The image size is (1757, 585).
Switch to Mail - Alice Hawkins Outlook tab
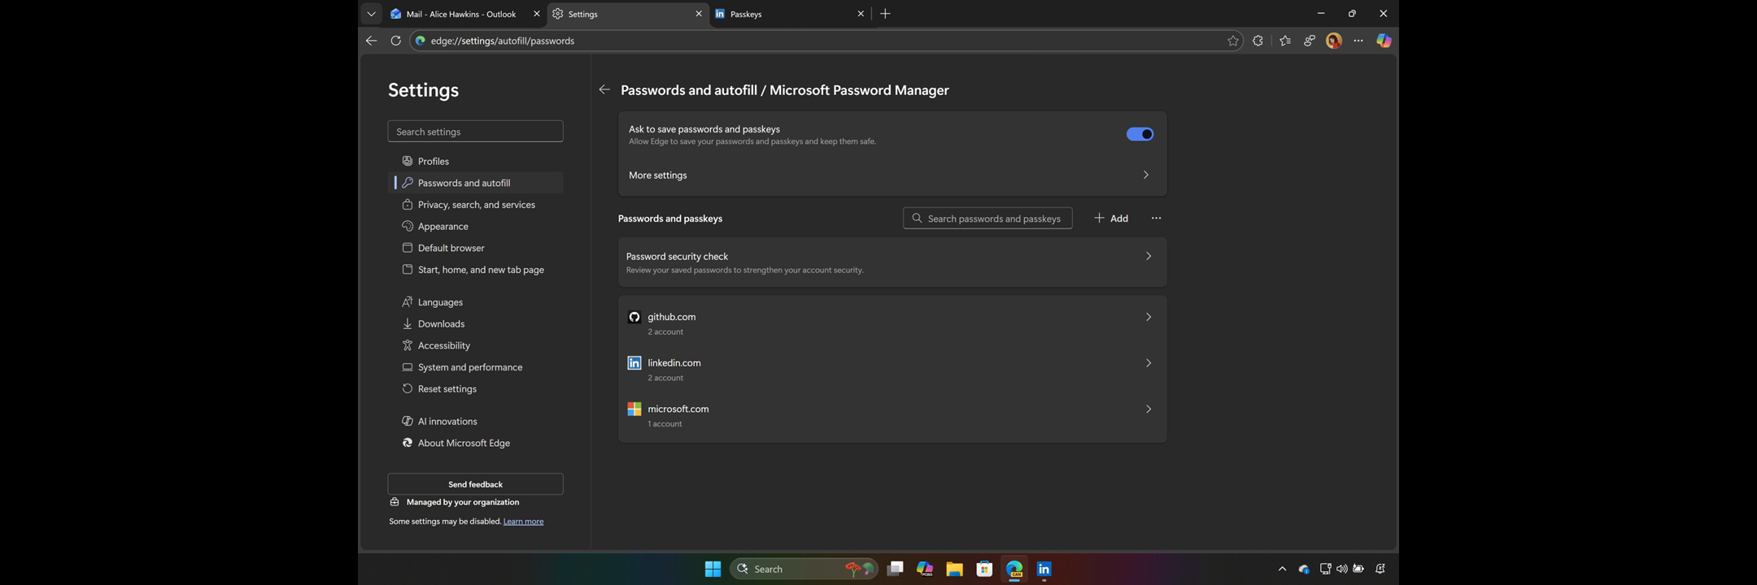pyautogui.click(x=464, y=14)
